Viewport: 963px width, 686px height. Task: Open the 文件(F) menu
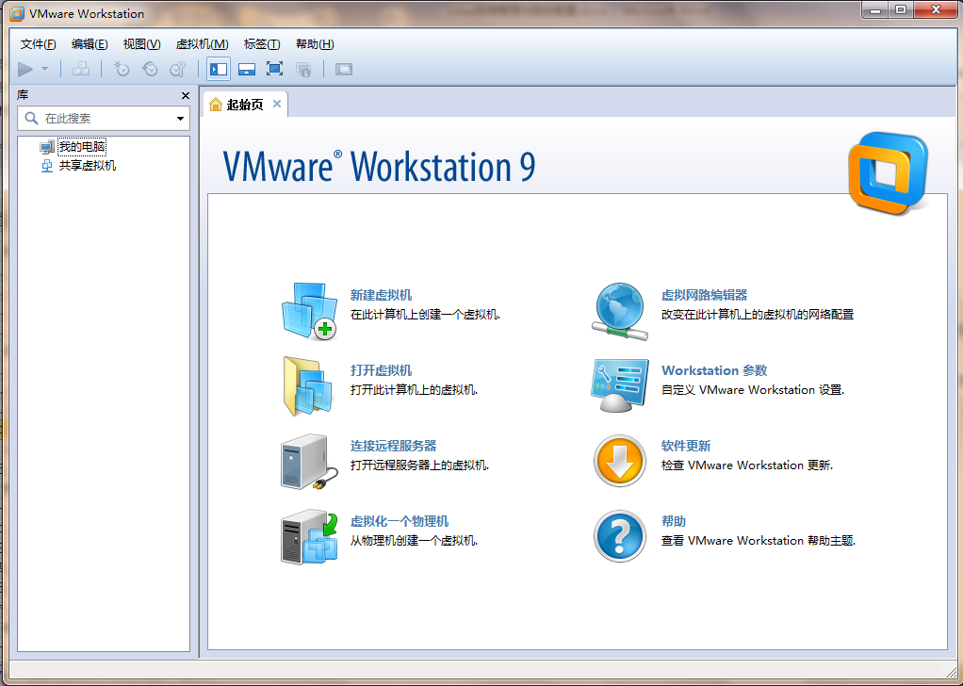38,44
